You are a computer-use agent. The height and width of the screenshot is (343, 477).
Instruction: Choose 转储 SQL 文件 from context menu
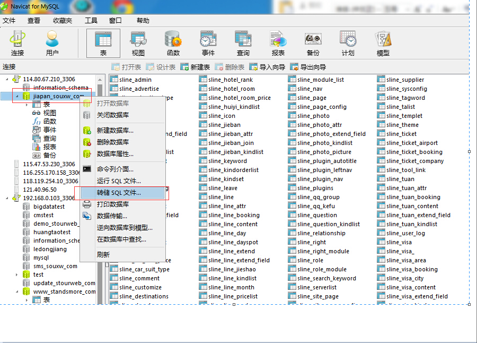119,193
